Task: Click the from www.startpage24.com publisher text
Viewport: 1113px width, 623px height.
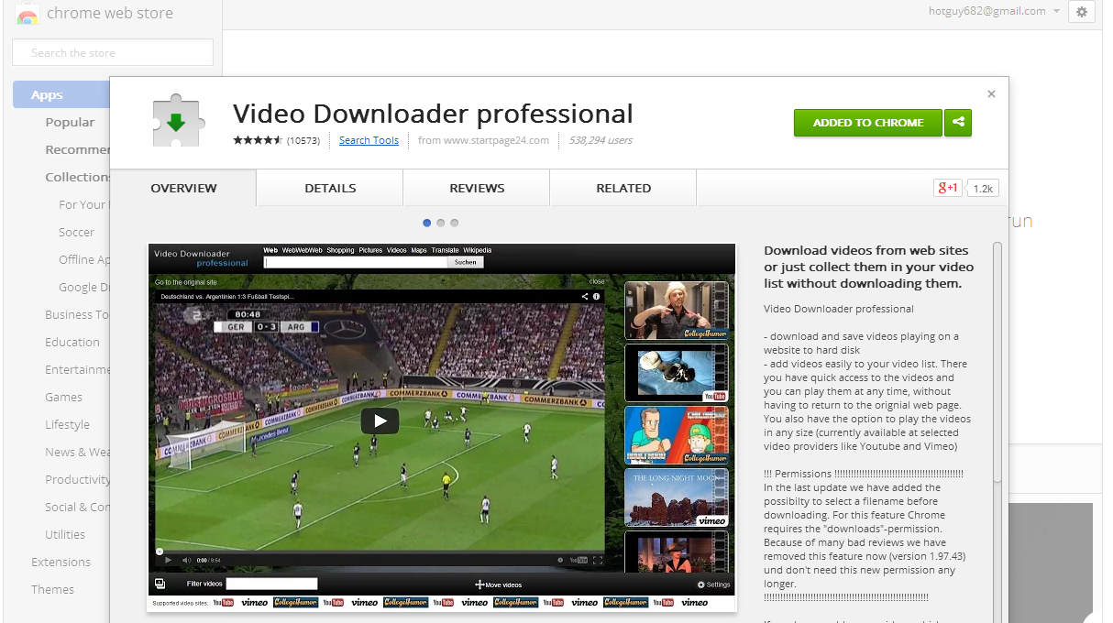Action: 483,140
